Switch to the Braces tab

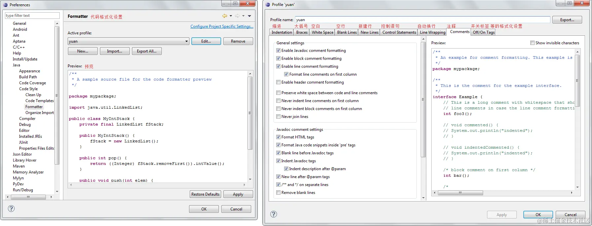[x=302, y=32]
